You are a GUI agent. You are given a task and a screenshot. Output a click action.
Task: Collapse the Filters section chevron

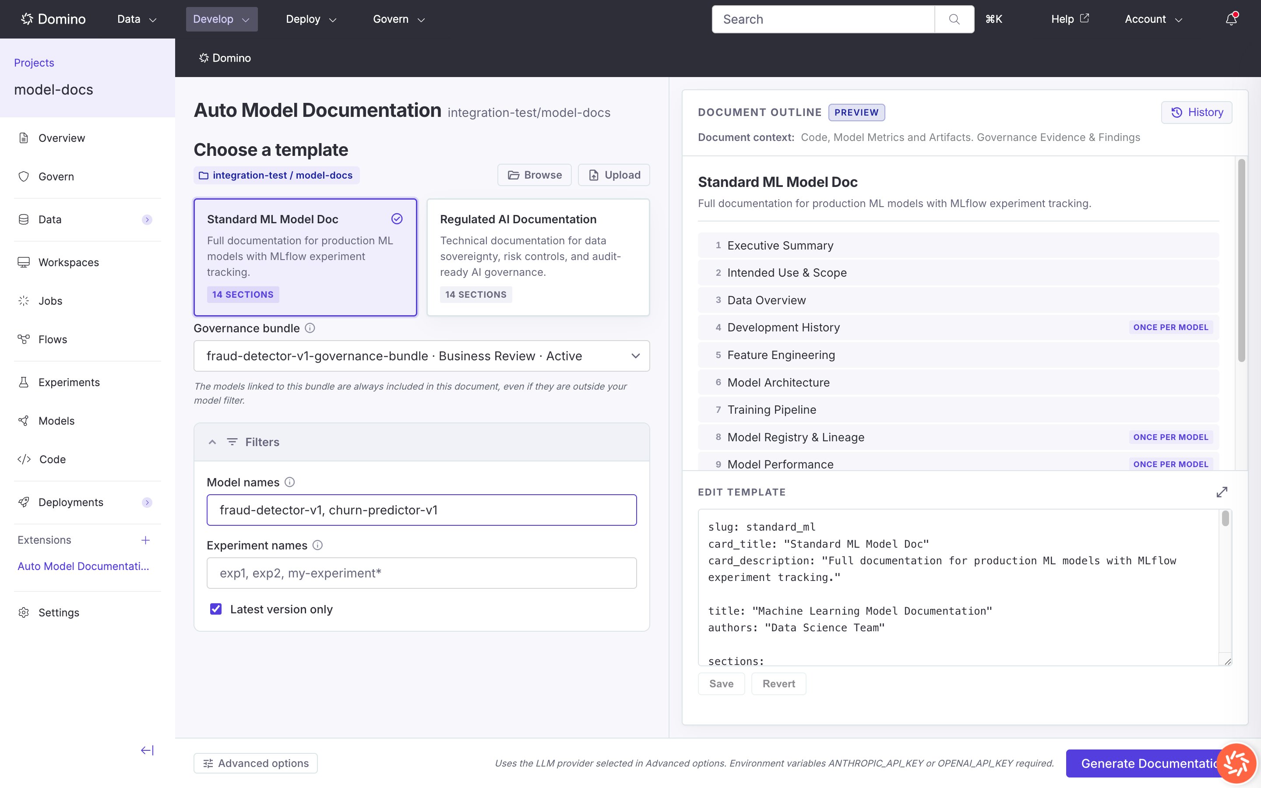click(x=212, y=442)
